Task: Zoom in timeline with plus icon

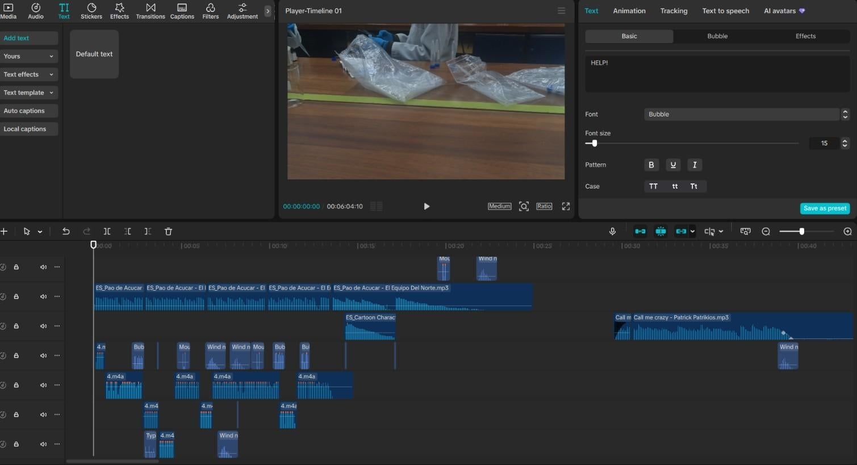Action: (847, 232)
